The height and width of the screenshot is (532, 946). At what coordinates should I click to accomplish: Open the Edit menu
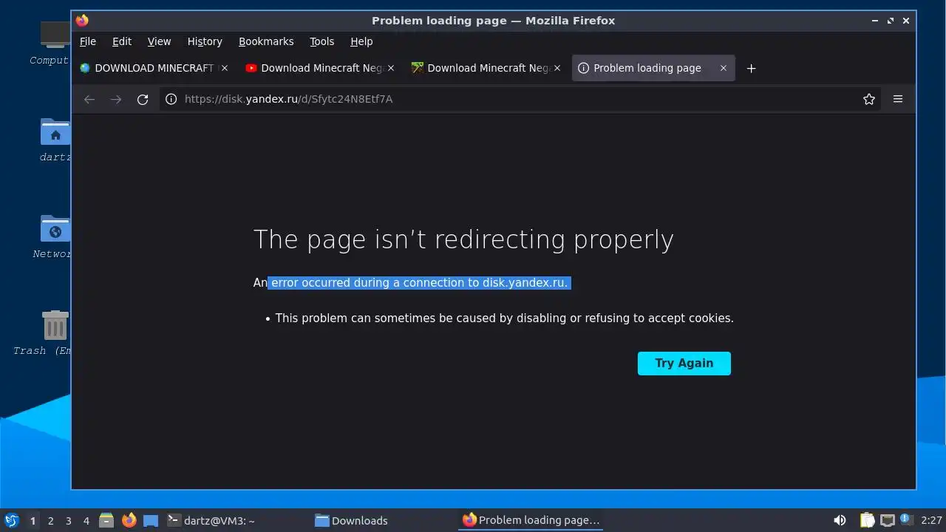click(x=122, y=41)
